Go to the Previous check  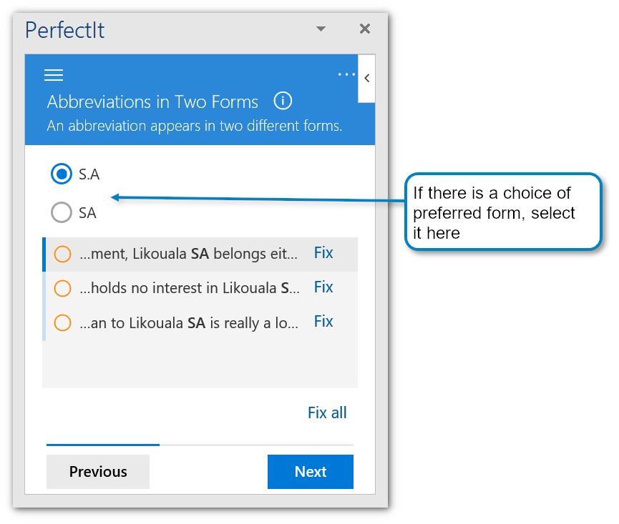coord(98,472)
